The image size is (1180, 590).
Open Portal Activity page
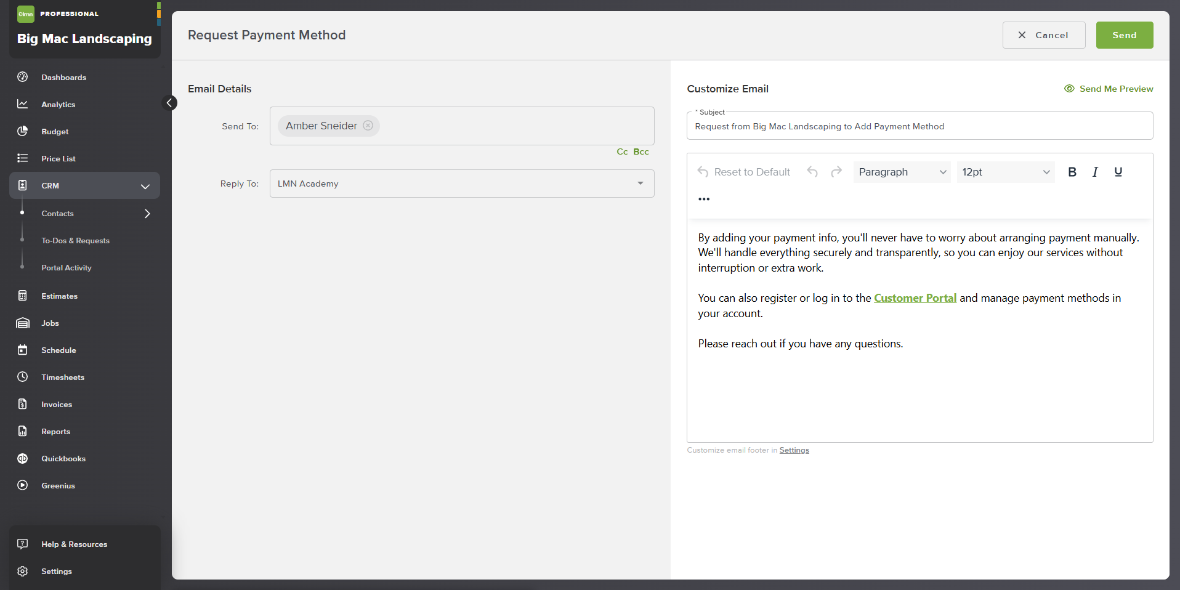point(66,268)
